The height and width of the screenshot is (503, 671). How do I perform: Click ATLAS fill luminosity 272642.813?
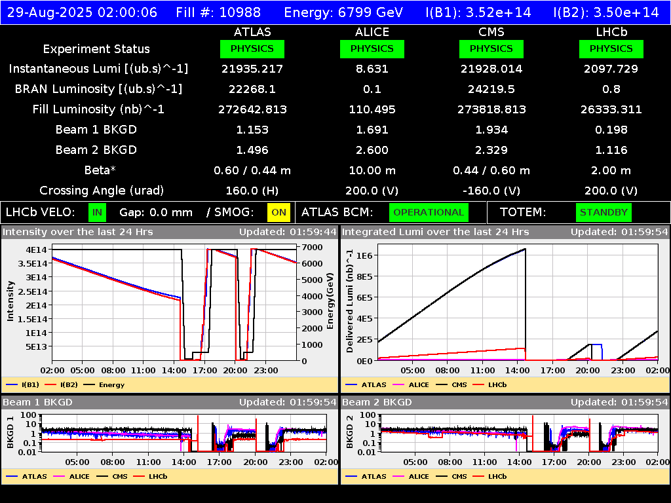(252, 109)
